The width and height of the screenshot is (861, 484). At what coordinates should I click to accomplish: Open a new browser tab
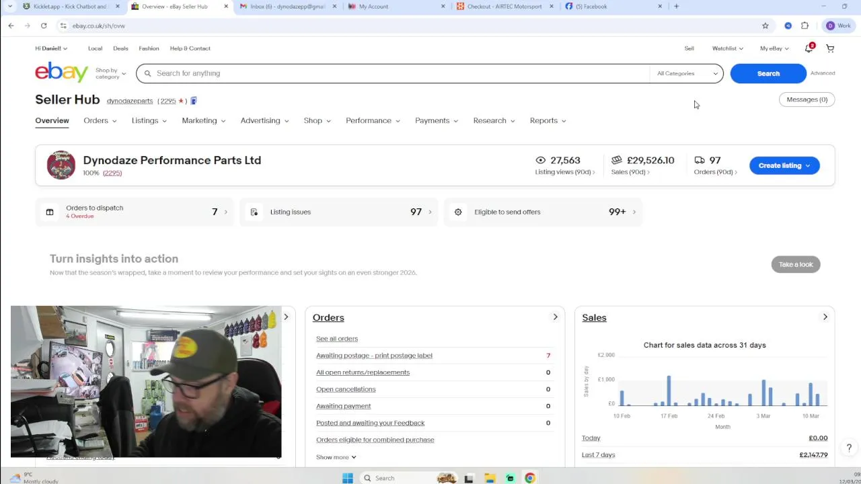click(x=676, y=6)
